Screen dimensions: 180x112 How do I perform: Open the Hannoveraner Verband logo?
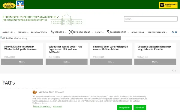pos(168,5)
